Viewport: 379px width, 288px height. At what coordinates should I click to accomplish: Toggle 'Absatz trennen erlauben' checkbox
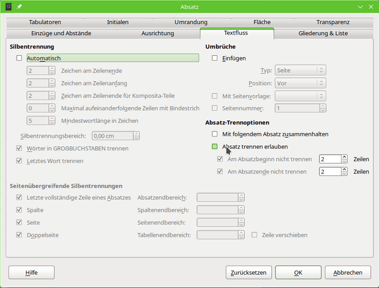pyautogui.click(x=215, y=146)
